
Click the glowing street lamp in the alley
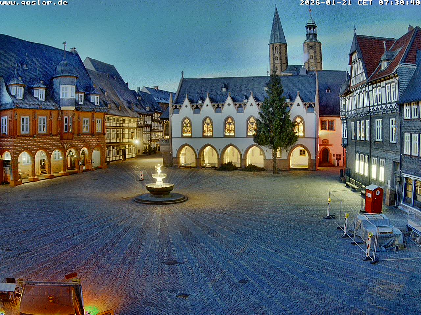pos(136,141)
